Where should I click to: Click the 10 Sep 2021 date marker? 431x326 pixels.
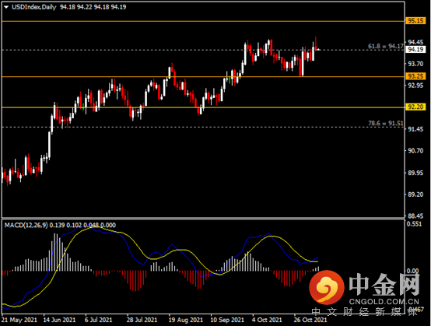(227, 320)
